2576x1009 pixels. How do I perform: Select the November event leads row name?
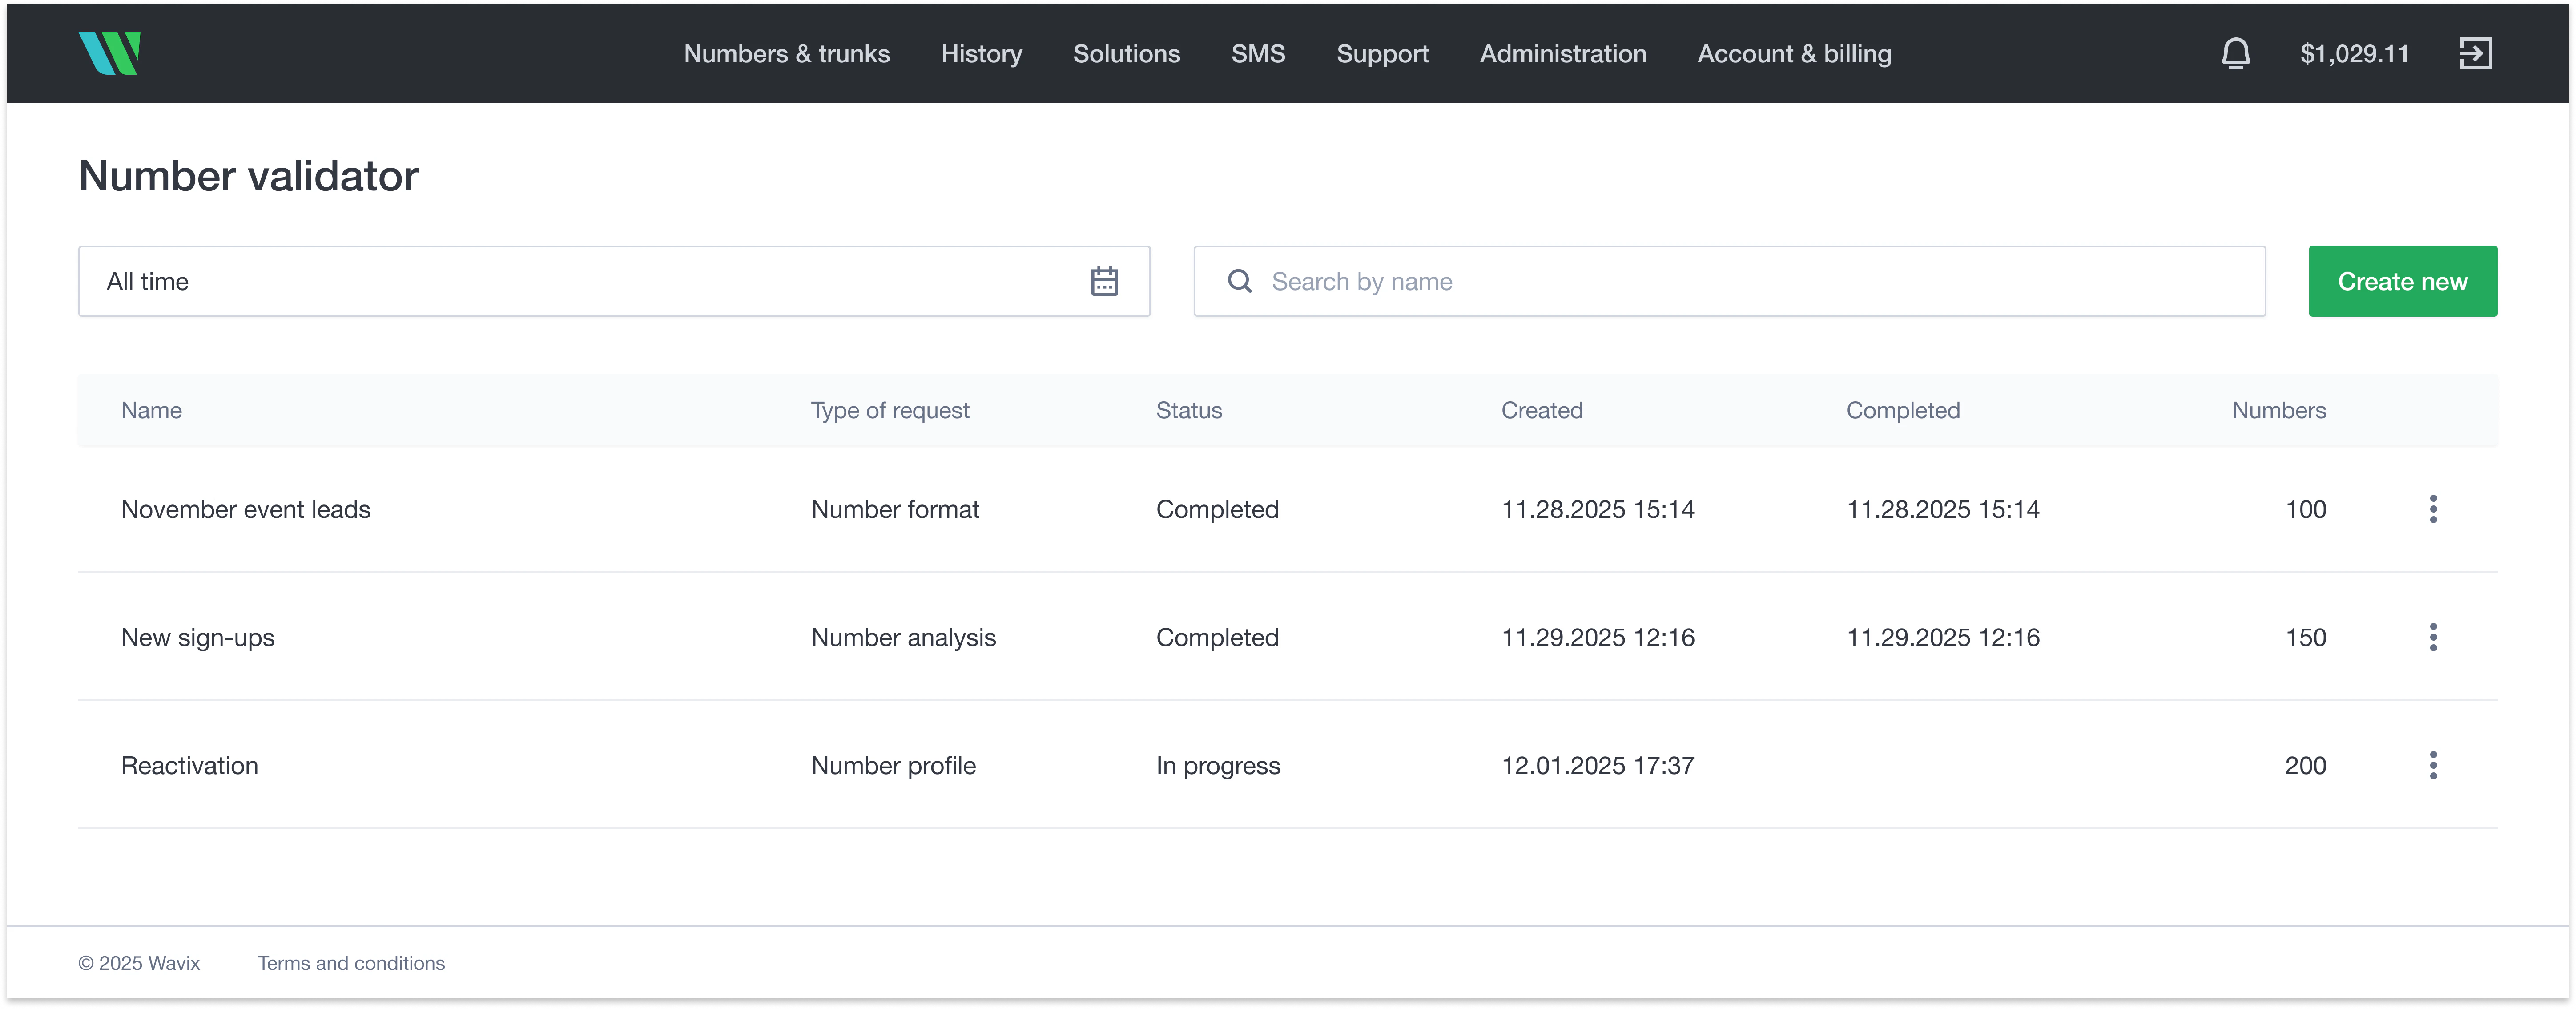tap(245, 509)
